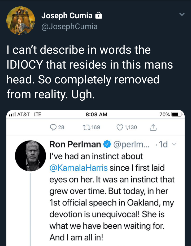
Task: Tap the battery icon in status bar
Action: pos(176,114)
